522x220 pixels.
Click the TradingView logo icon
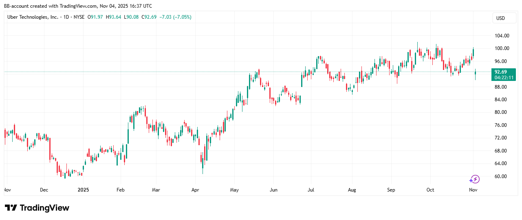click(11, 208)
